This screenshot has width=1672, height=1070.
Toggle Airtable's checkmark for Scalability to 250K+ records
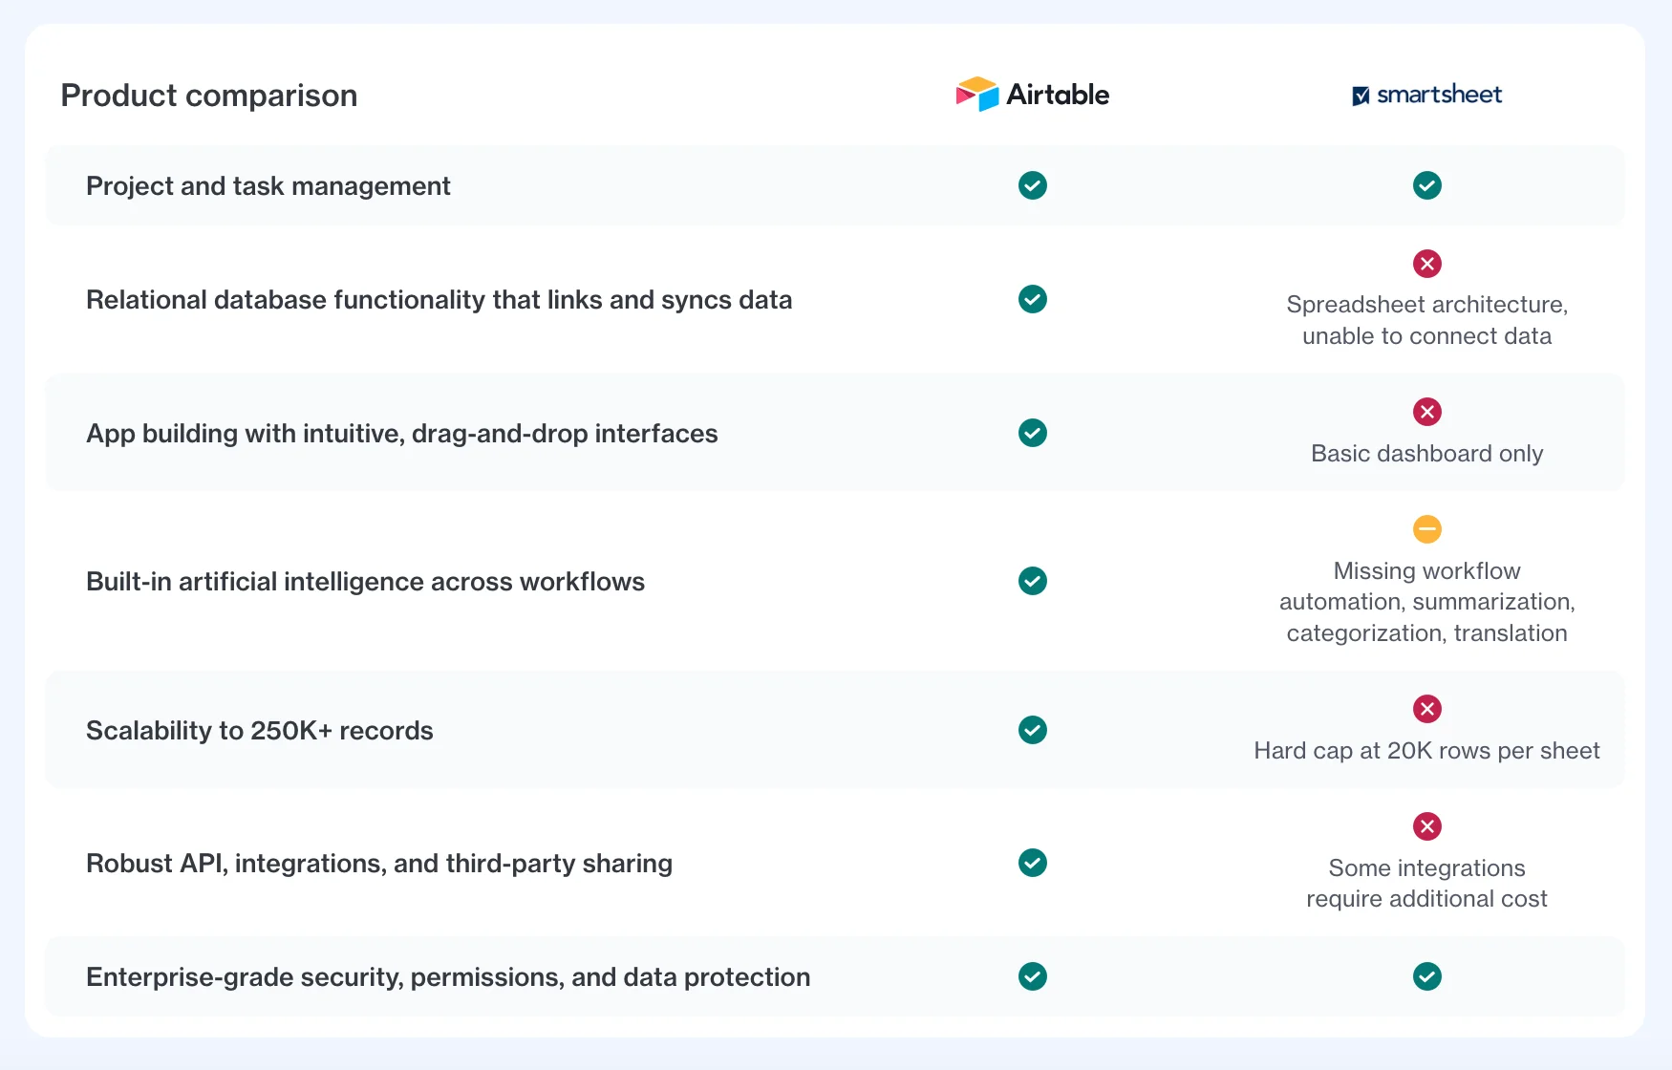(x=1032, y=731)
